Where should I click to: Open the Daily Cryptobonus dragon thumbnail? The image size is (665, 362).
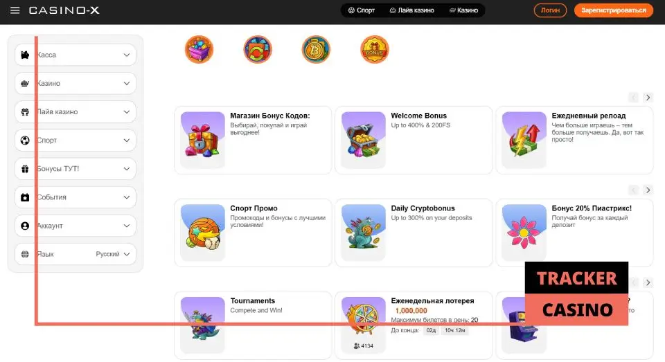364,233
